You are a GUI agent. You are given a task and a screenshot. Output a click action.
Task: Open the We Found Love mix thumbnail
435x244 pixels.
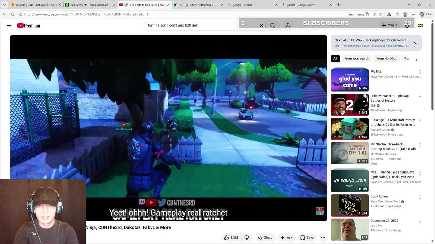click(350, 181)
